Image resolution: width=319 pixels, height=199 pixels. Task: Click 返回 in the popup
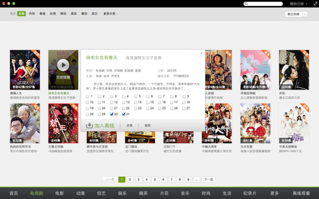(148, 125)
